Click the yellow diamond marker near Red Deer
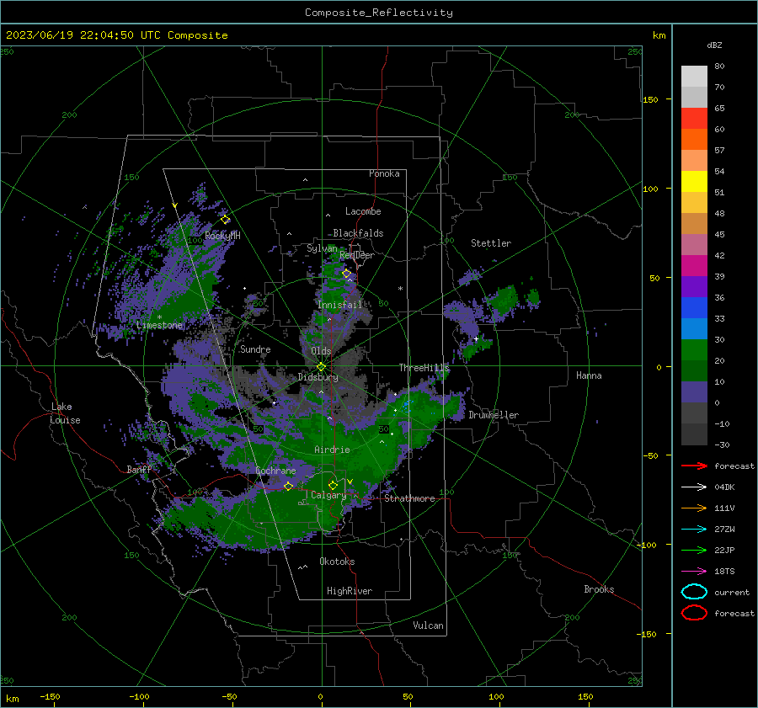Screen dimensions: 758x708 pos(347,274)
